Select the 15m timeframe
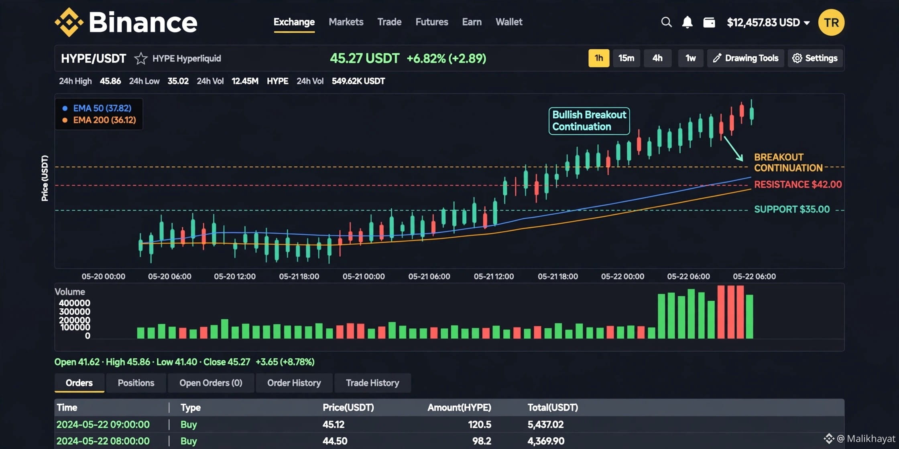This screenshot has height=449, width=899. [626, 58]
